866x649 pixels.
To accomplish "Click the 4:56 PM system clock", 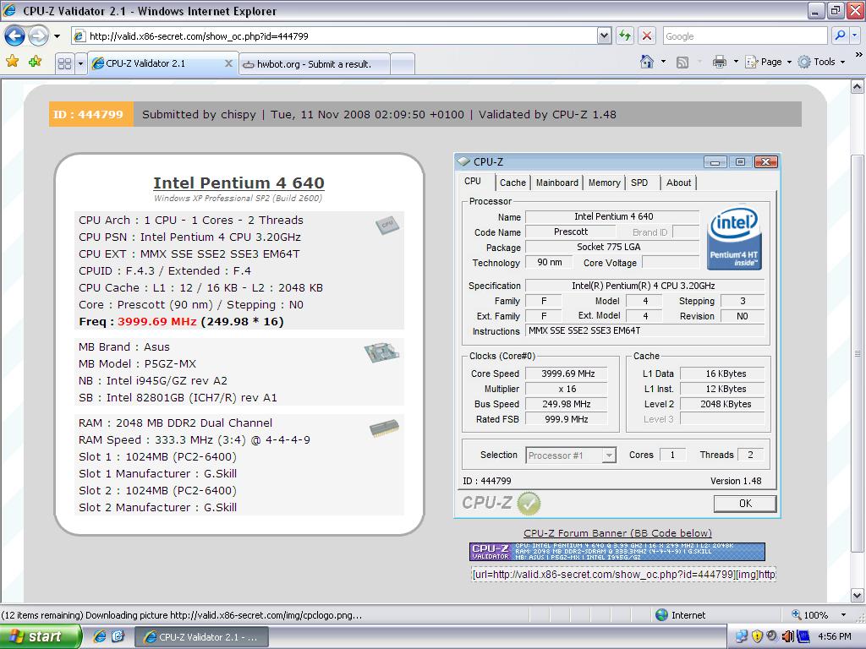I will pyautogui.click(x=834, y=636).
